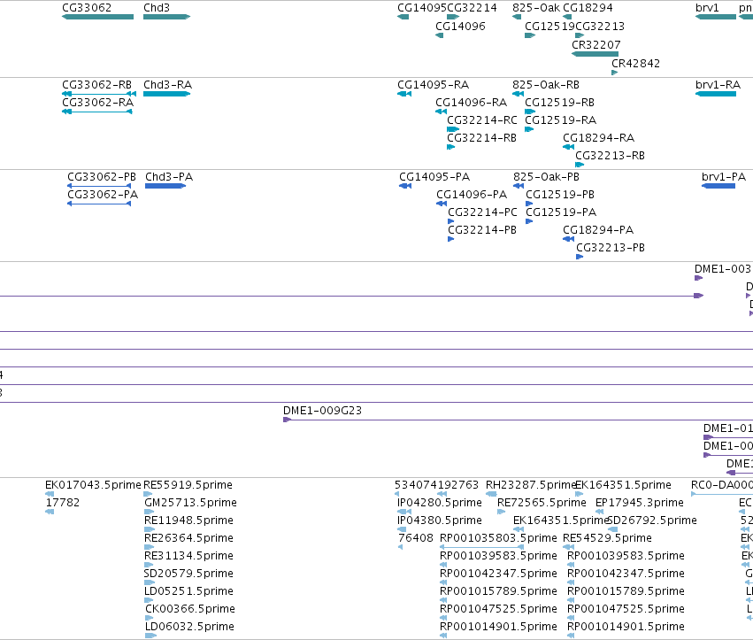Click the brv1-PA protein bar

click(718, 186)
